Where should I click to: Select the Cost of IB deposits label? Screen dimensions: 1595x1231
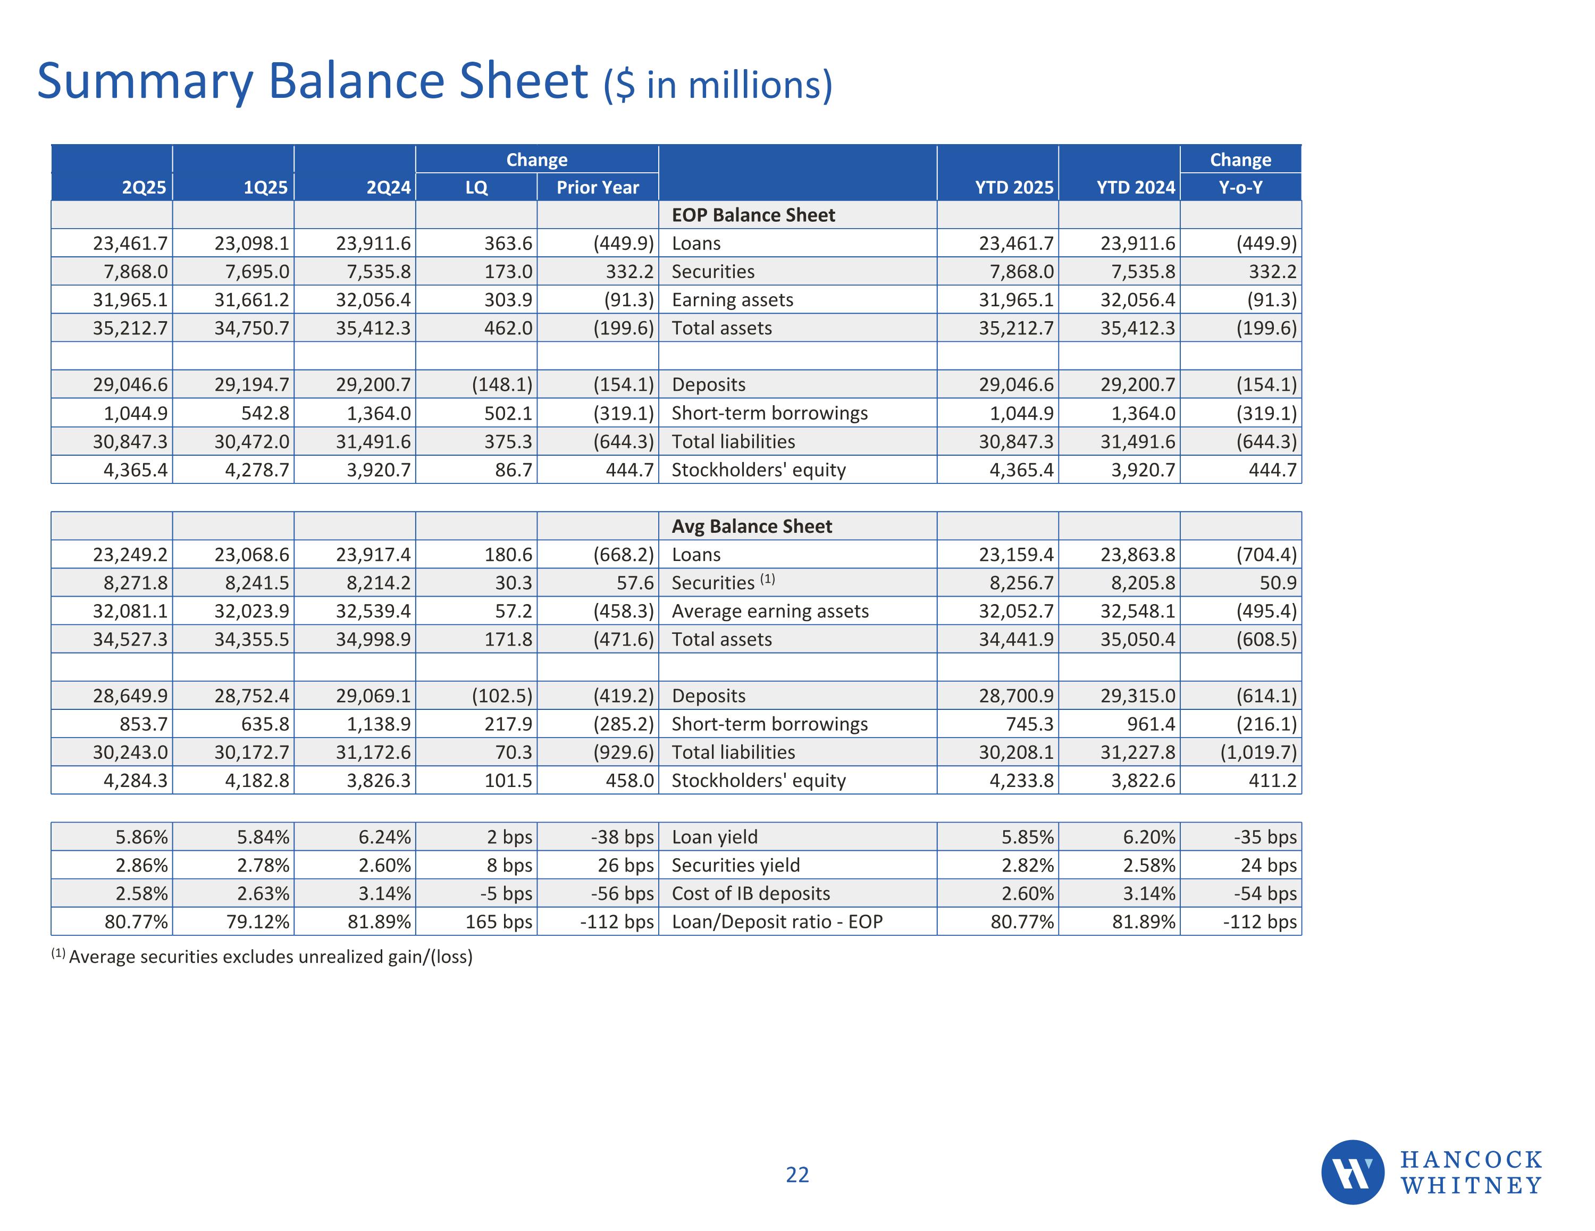[x=751, y=893]
